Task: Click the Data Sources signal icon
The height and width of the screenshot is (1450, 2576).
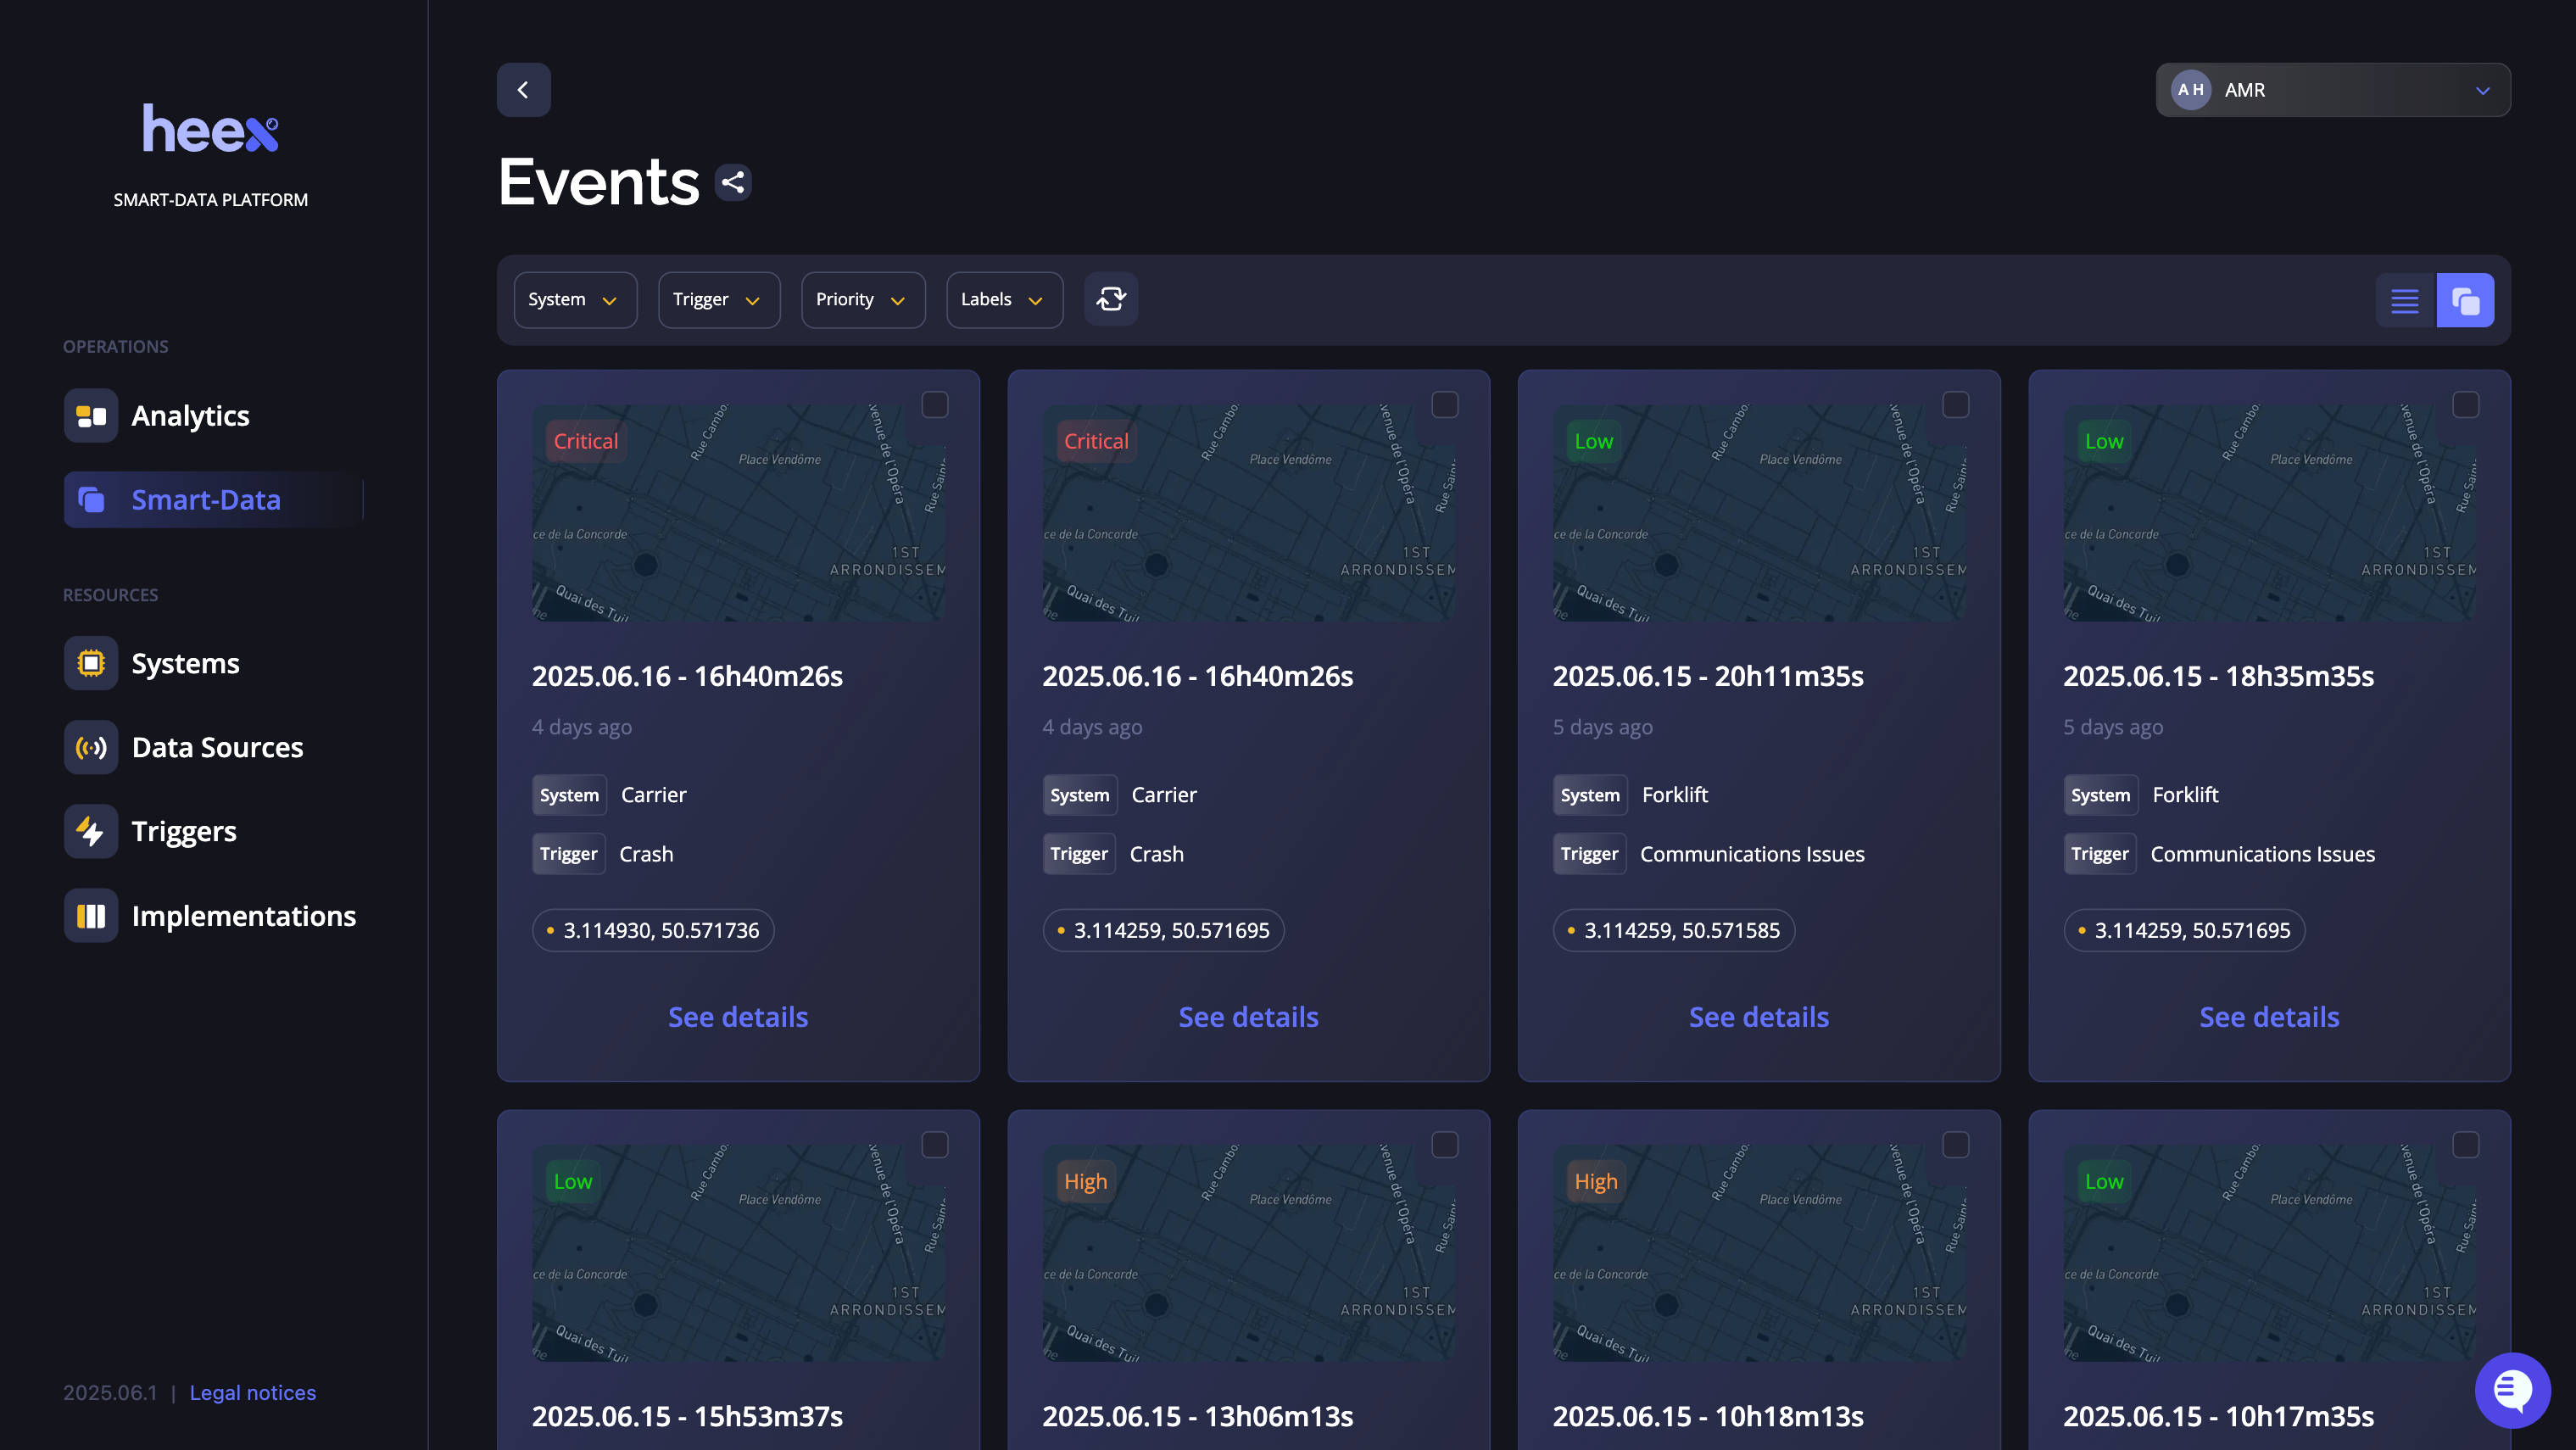Action: click(x=91, y=747)
